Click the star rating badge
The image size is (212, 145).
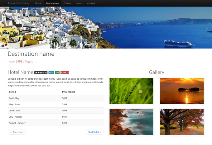(x=41, y=72)
